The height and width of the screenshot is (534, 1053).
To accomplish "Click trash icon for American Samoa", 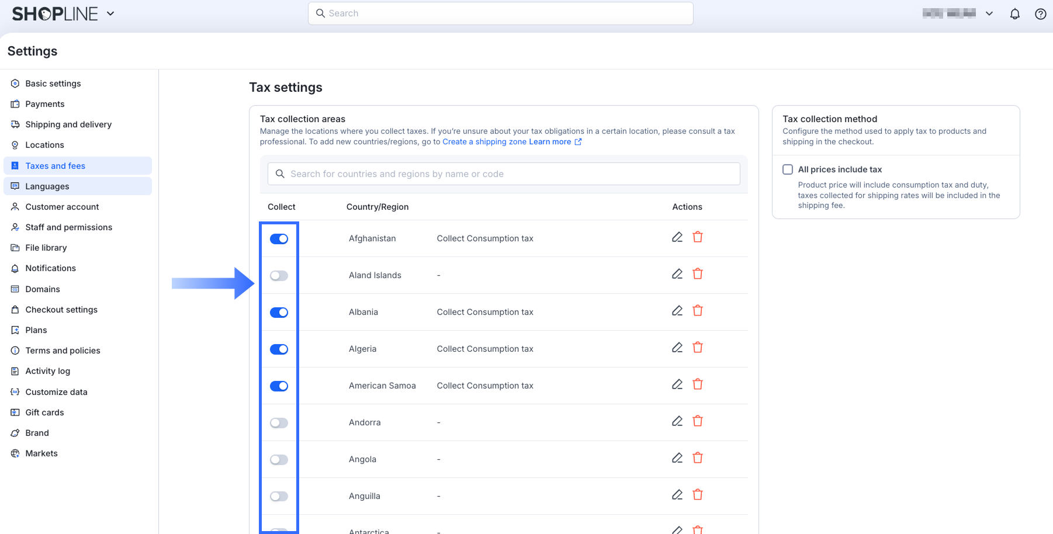I will pyautogui.click(x=697, y=384).
